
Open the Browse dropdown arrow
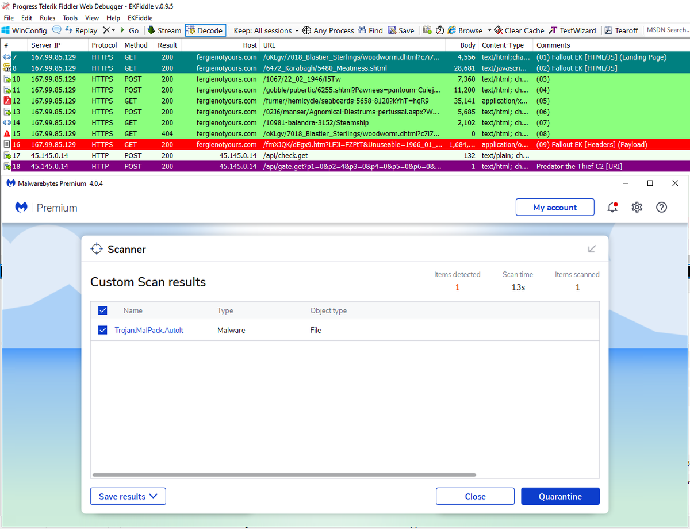point(489,30)
